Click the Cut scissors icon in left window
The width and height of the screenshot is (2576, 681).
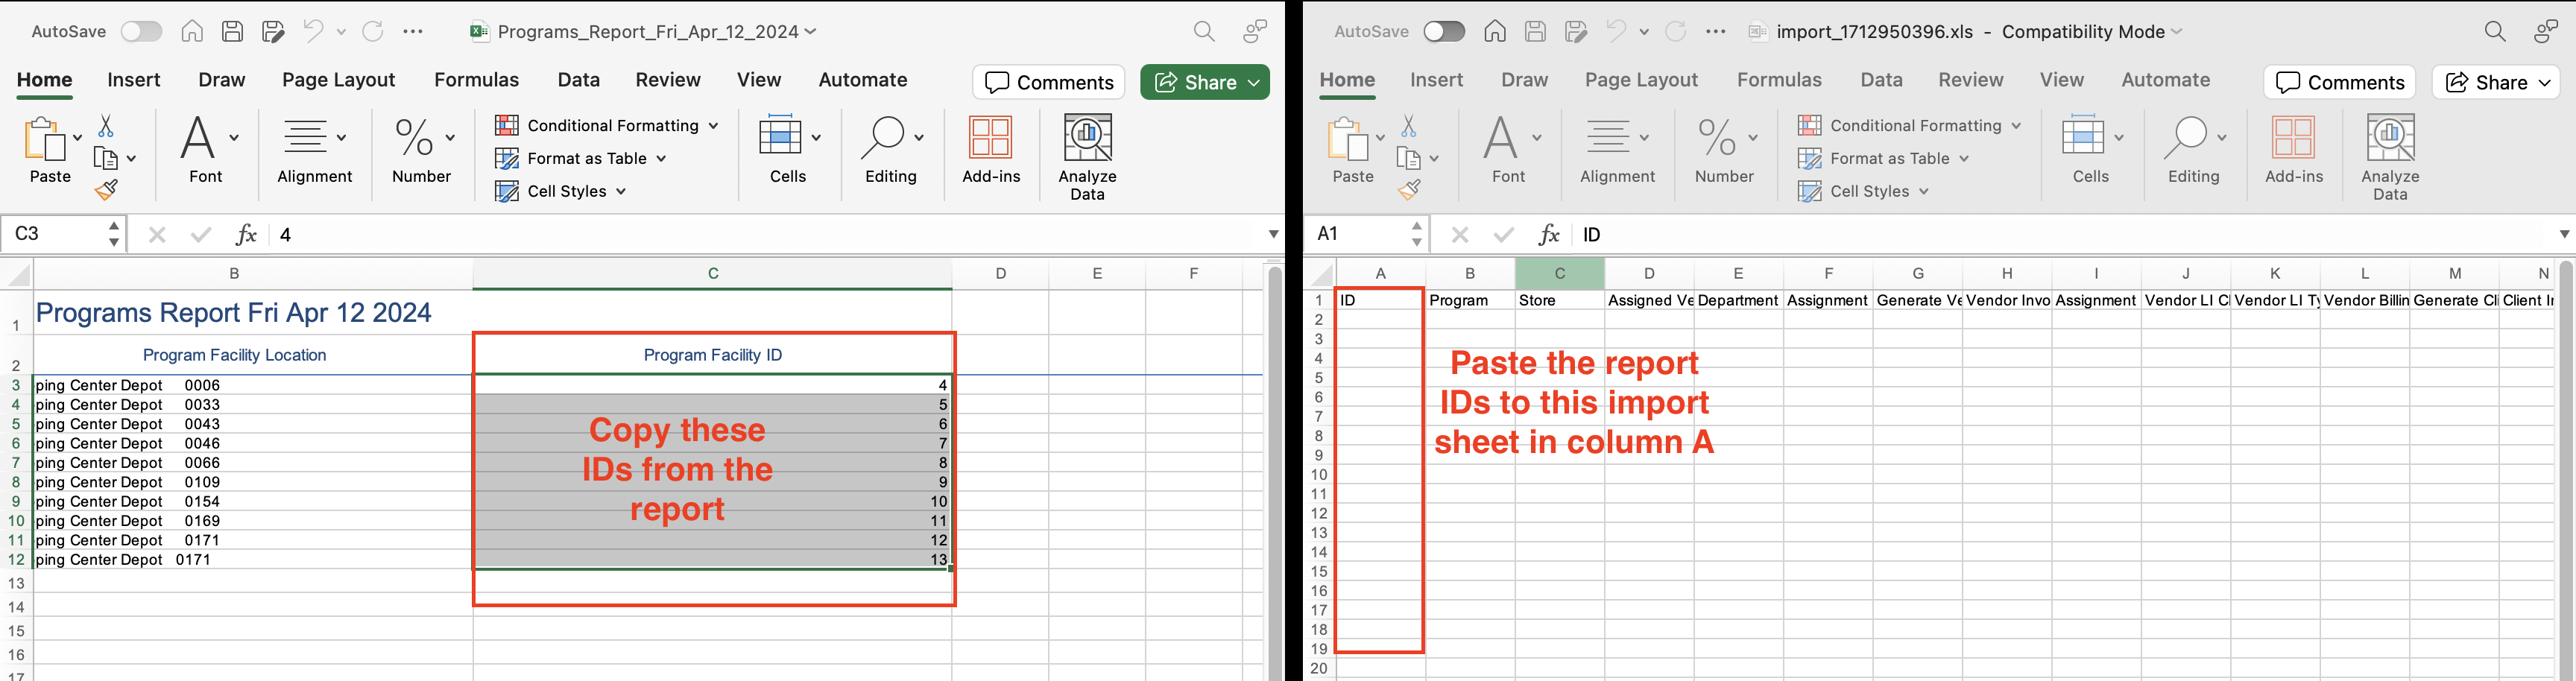(x=106, y=126)
